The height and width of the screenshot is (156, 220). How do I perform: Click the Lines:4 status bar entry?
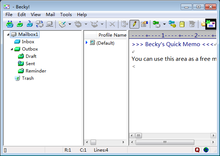pyautogui.click(x=101, y=150)
